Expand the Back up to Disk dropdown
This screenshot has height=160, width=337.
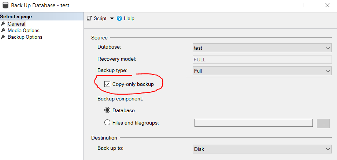tap(262, 149)
